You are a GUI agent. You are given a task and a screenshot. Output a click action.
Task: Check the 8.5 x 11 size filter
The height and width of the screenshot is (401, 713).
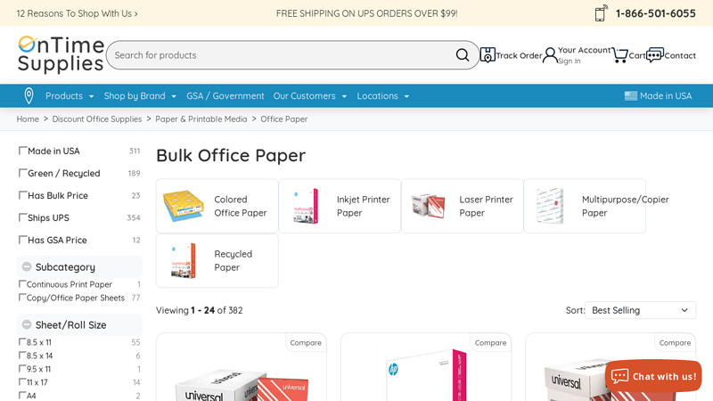point(21,341)
